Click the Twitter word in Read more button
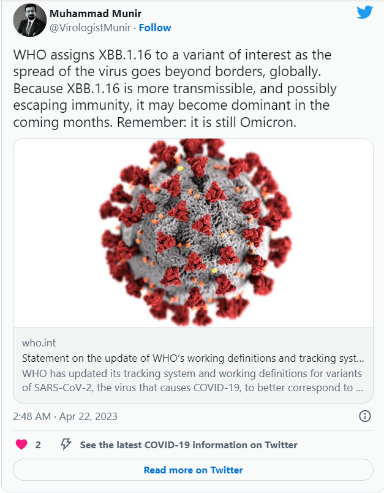The height and width of the screenshot is (493, 384). coord(227,470)
